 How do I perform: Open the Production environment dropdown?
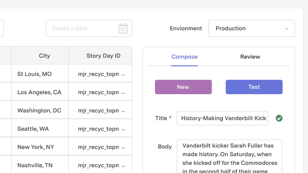coord(252,28)
